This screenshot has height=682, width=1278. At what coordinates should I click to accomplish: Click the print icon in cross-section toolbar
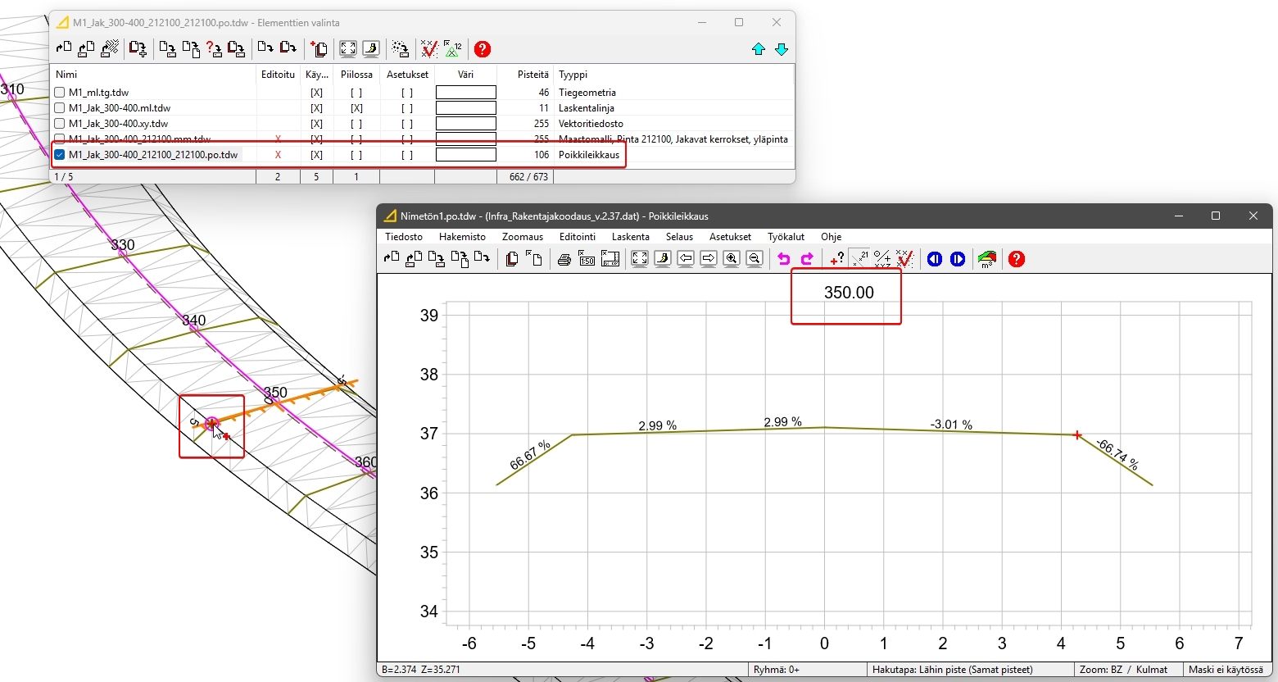point(564,259)
